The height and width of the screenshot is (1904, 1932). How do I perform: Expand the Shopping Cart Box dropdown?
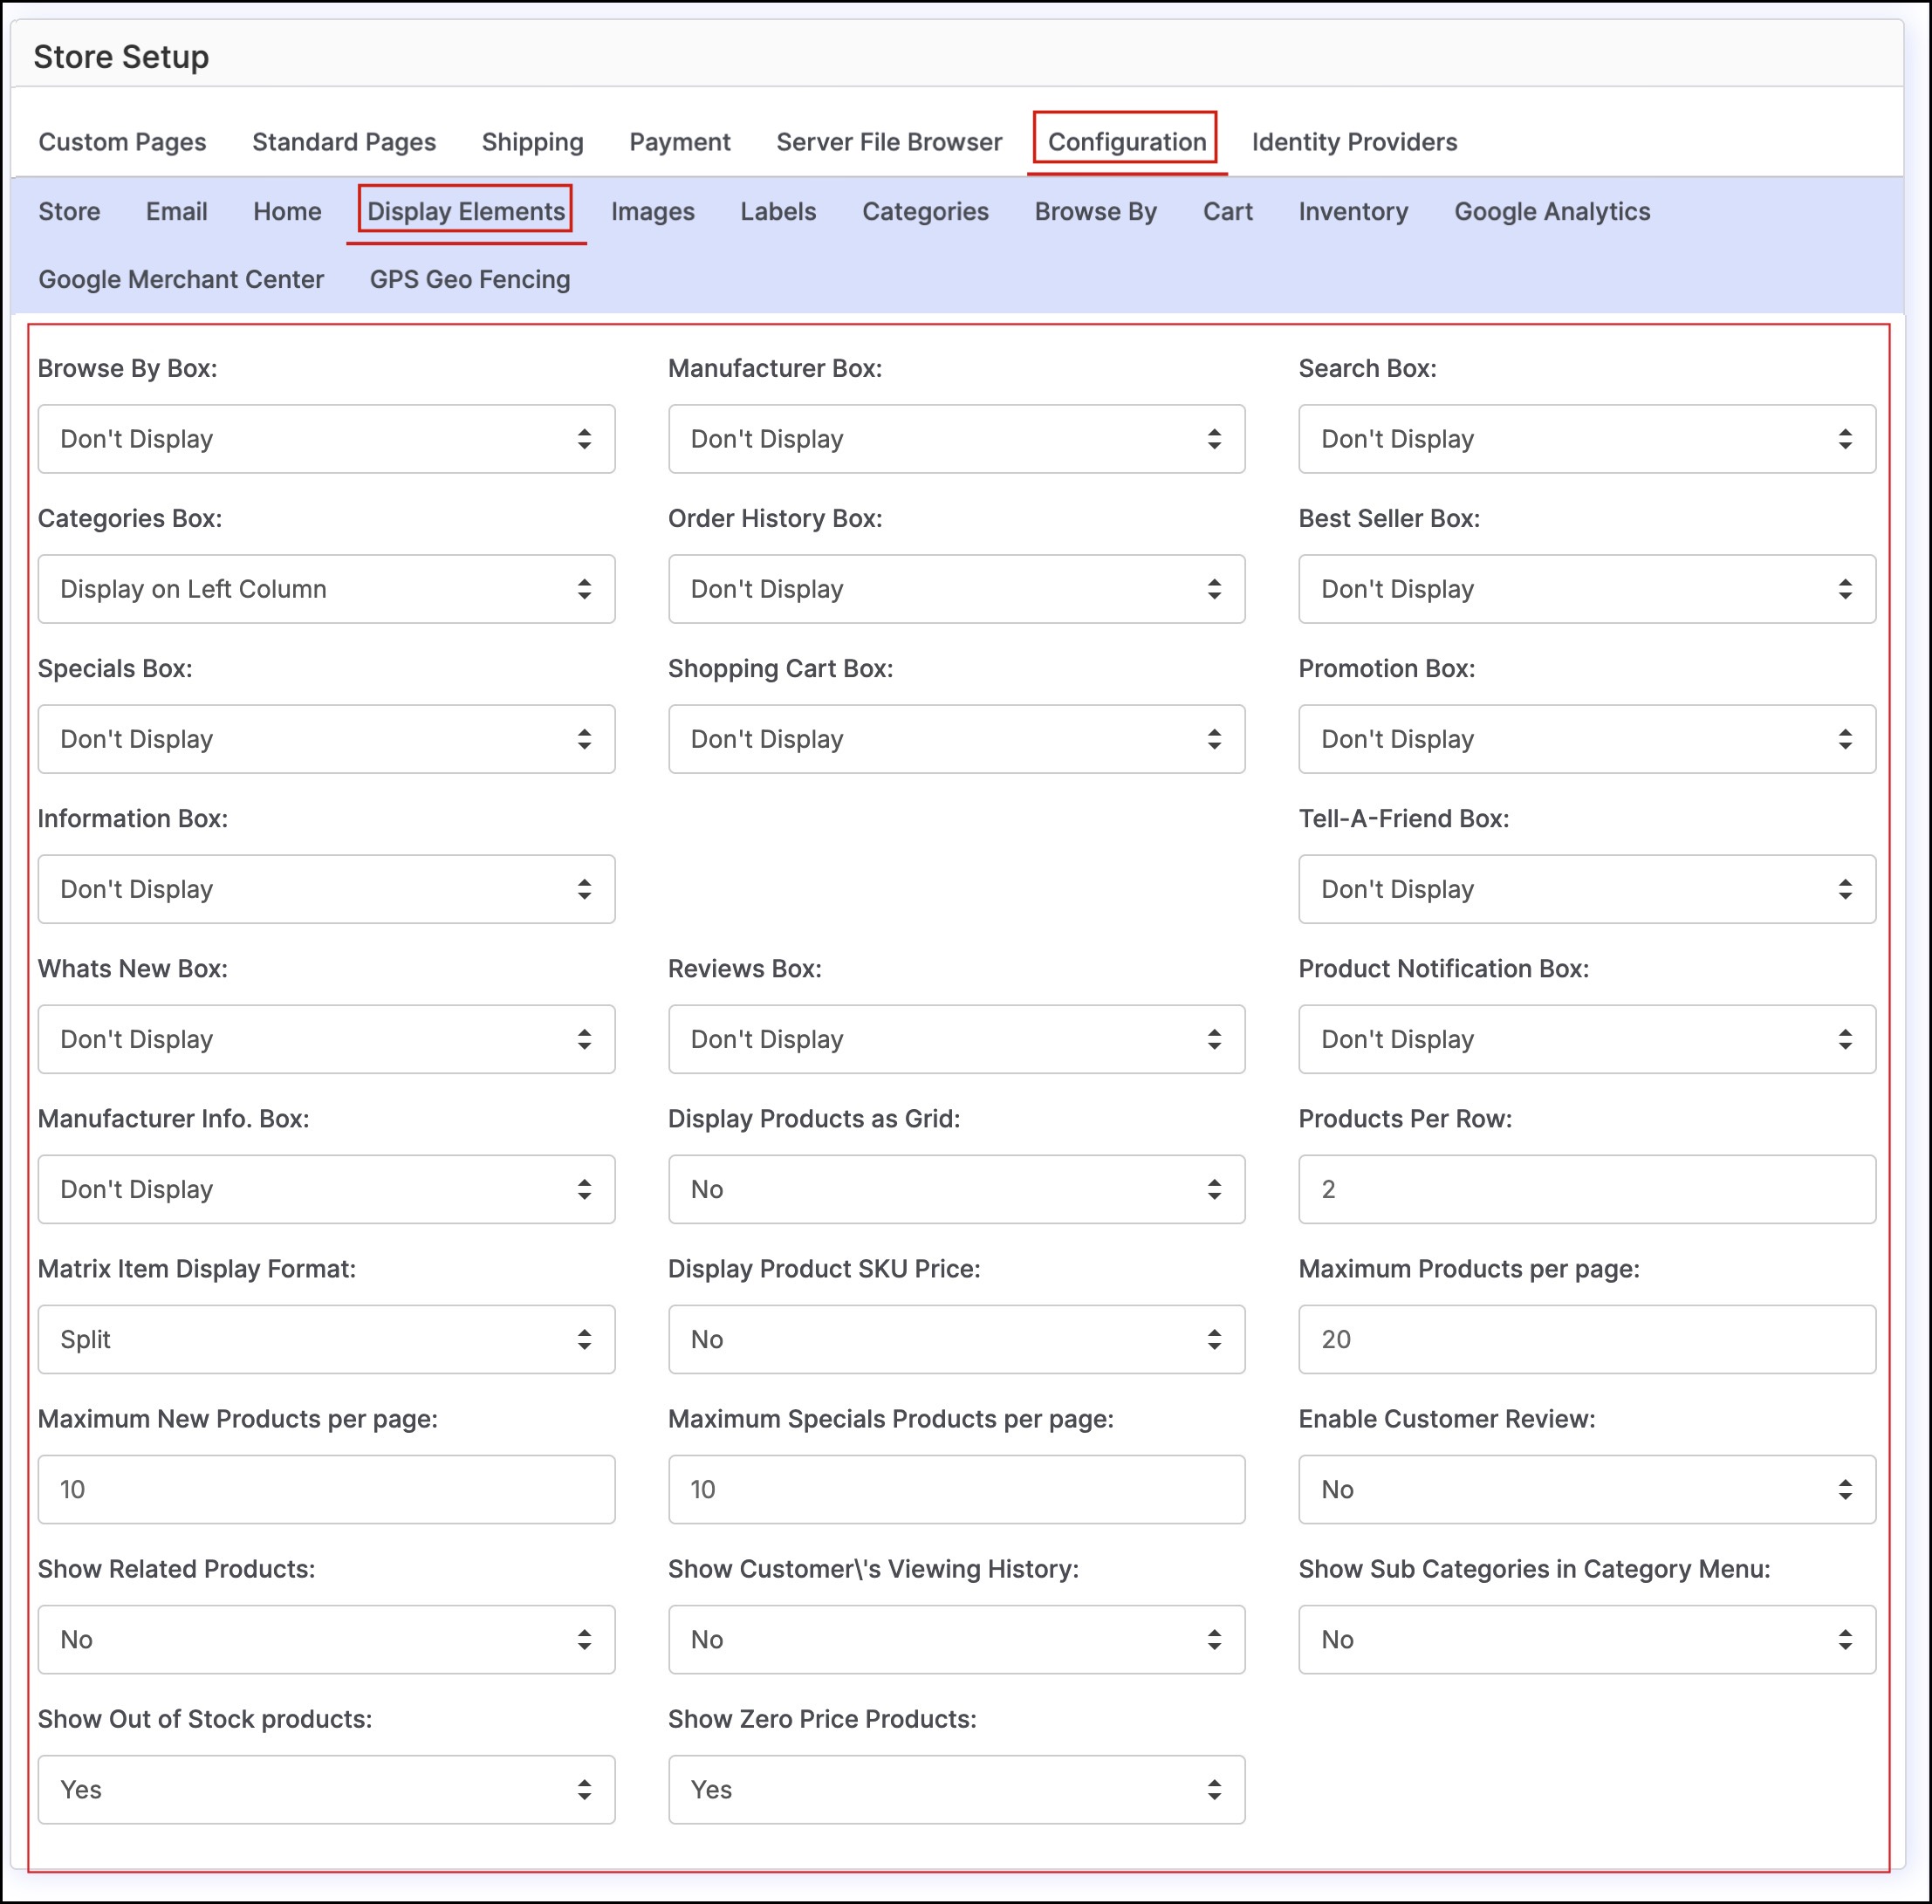point(956,739)
